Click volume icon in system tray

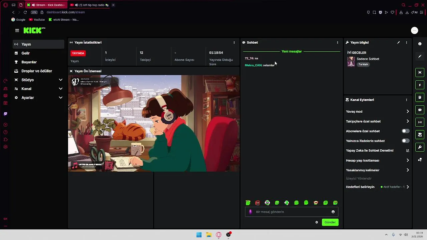[x=406, y=235]
